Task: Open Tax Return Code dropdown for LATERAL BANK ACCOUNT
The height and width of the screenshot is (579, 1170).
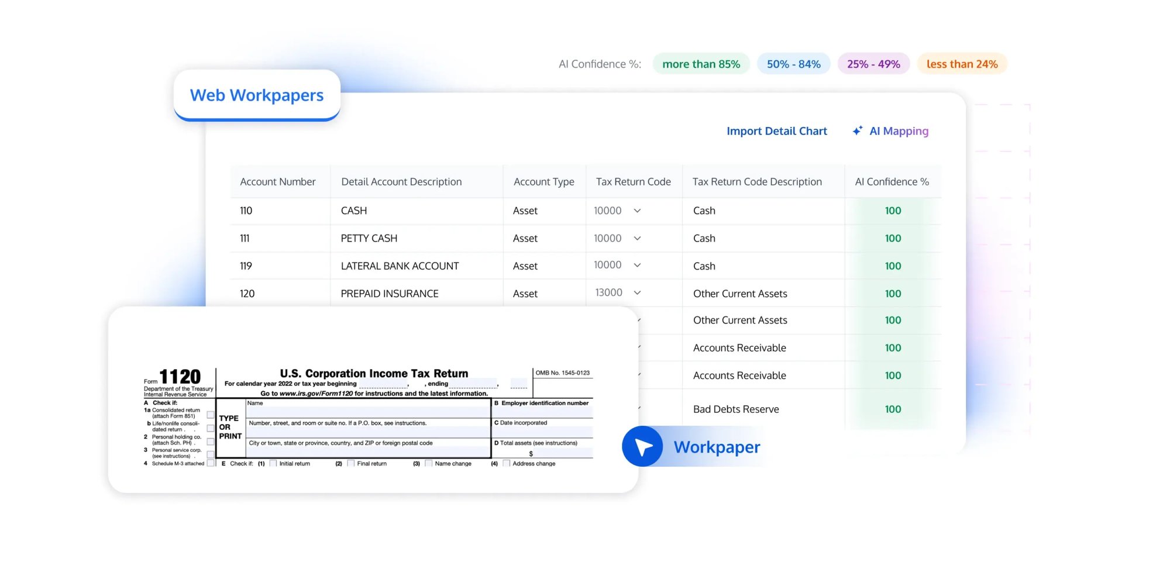Action: 638,266
